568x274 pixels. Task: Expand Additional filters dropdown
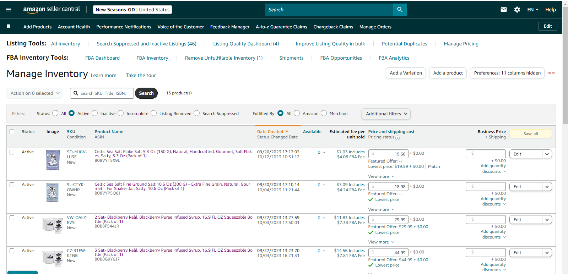click(x=386, y=114)
